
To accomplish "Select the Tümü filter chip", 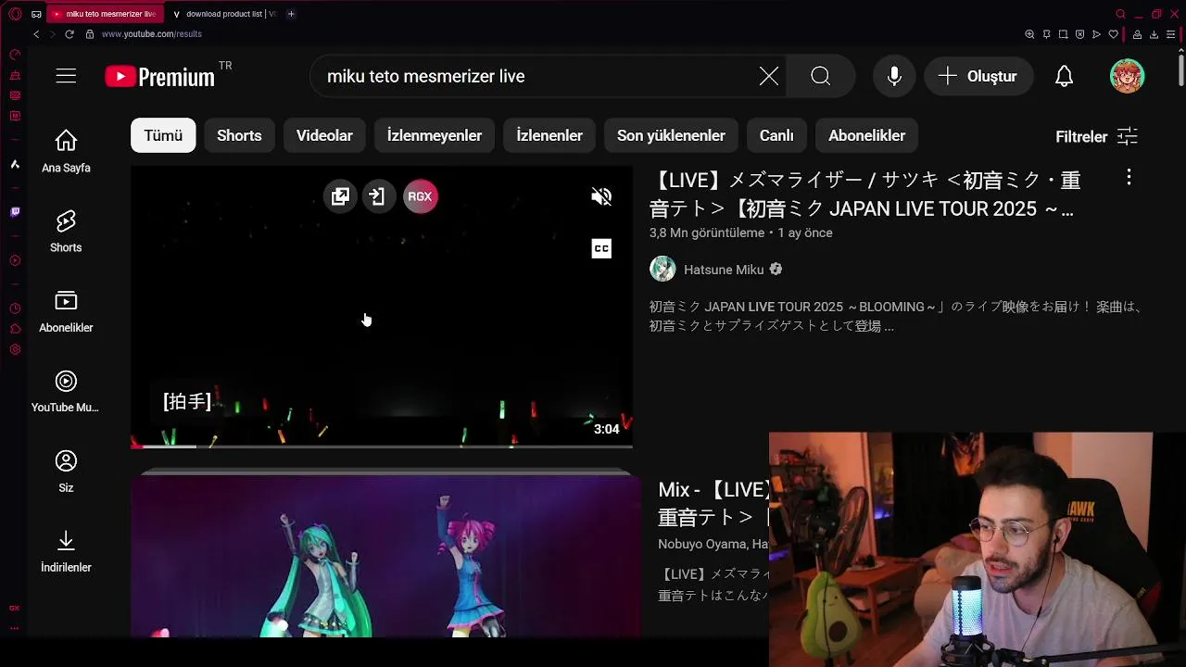I will tap(163, 135).
